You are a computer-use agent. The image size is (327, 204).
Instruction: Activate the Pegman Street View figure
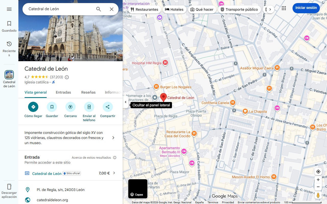pyautogui.click(x=318, y=195)
